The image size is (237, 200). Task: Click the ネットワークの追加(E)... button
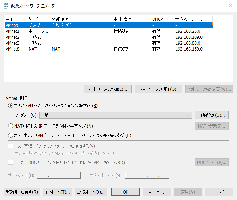tap(108, 89)
